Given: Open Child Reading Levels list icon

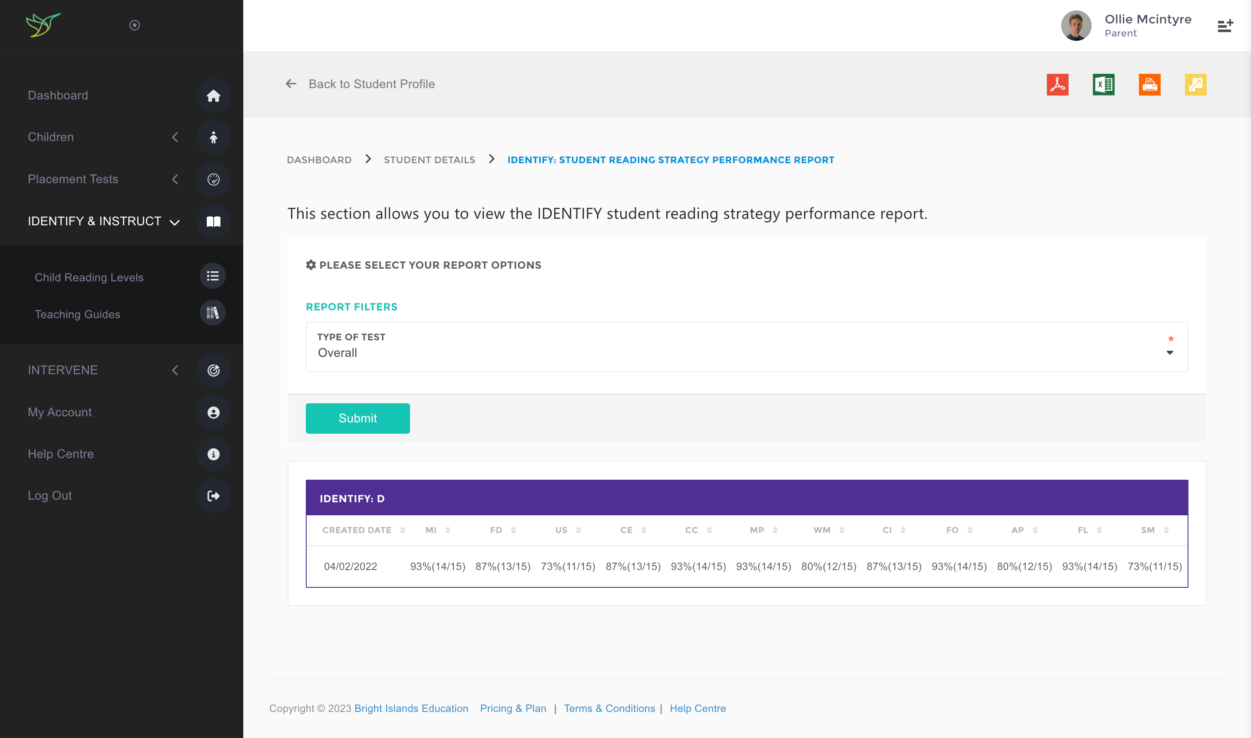Looking at the screenshot, I should click(x=212, y=276).
